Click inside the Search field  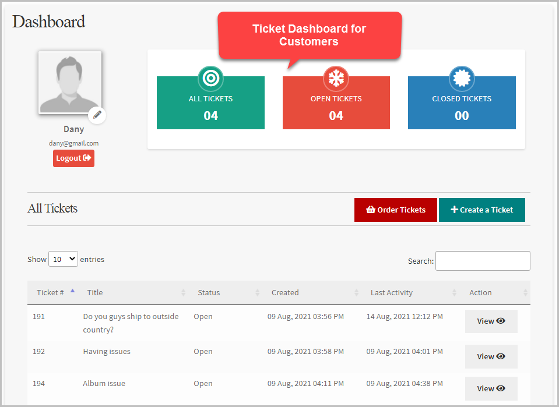(x=483, y=260)
